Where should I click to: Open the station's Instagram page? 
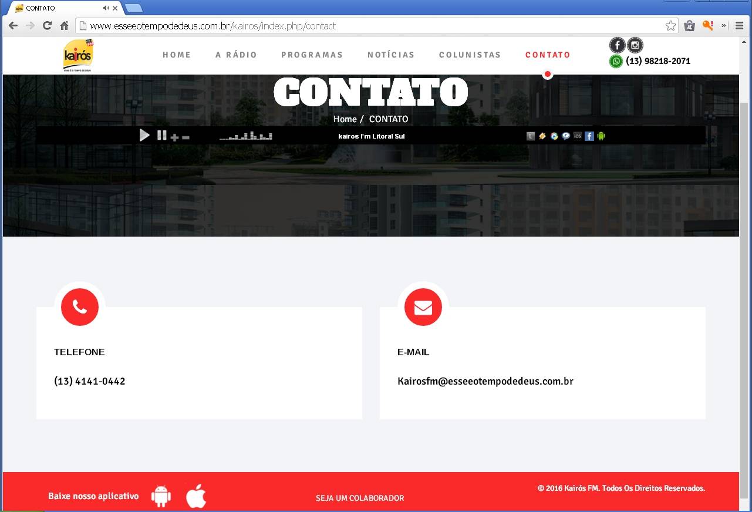pyautogui.click(x=635, y=45)
